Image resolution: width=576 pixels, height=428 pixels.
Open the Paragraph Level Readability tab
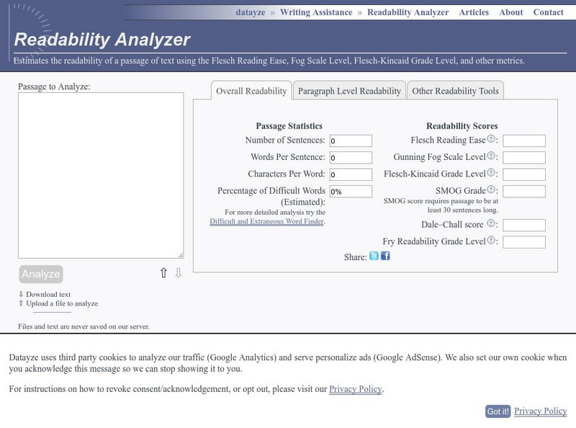click(349, 91)
